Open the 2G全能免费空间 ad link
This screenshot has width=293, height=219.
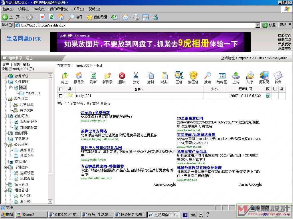click(x=190, y=118)
